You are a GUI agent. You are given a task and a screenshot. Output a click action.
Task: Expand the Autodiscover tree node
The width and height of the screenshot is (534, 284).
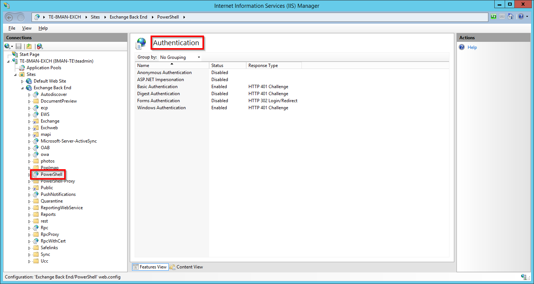29,95
